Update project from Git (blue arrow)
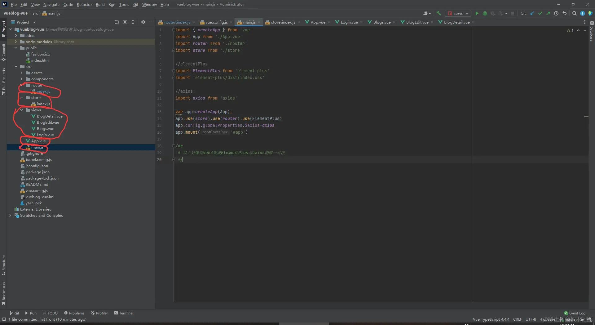This screenshot has height=325, width=595. pyautogui.click(x=532, y=13)
